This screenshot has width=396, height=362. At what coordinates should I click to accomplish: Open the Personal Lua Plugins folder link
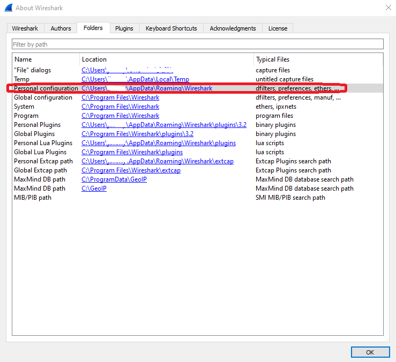pos(158,143)
